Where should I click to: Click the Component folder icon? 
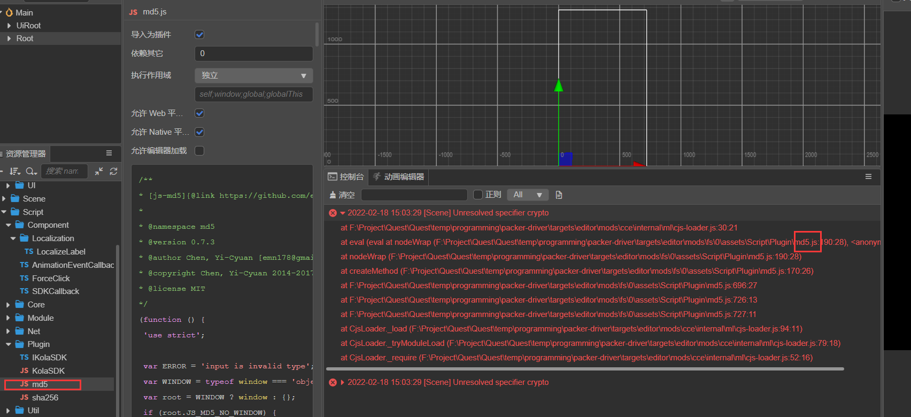pyautogui.click(x=20, y=225)
